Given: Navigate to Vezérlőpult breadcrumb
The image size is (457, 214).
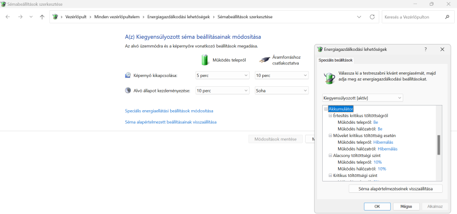Looking at the screenshot, I should tap(76, 17).
